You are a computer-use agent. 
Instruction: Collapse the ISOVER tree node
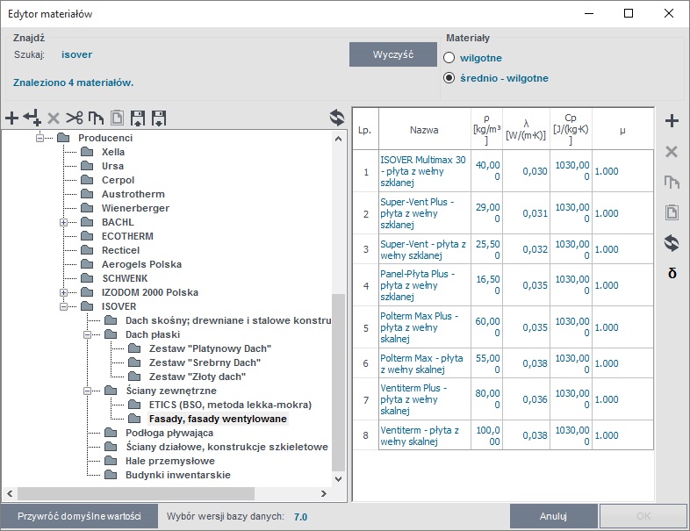point(63,306)
